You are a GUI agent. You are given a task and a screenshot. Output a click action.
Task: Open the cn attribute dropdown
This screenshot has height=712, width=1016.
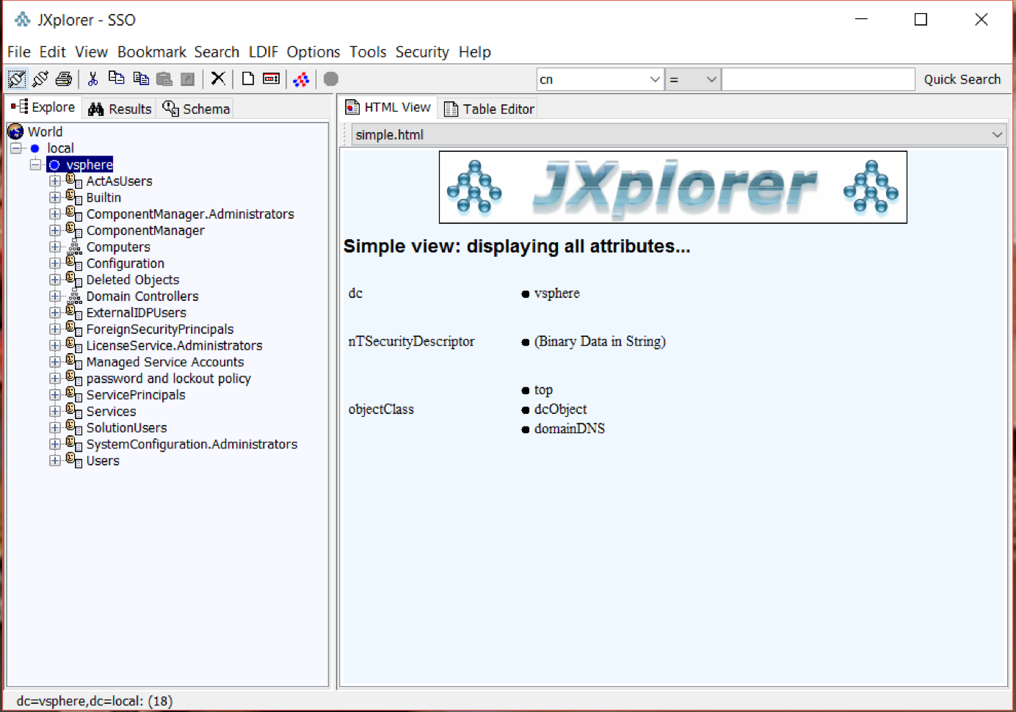pos(655,79)
